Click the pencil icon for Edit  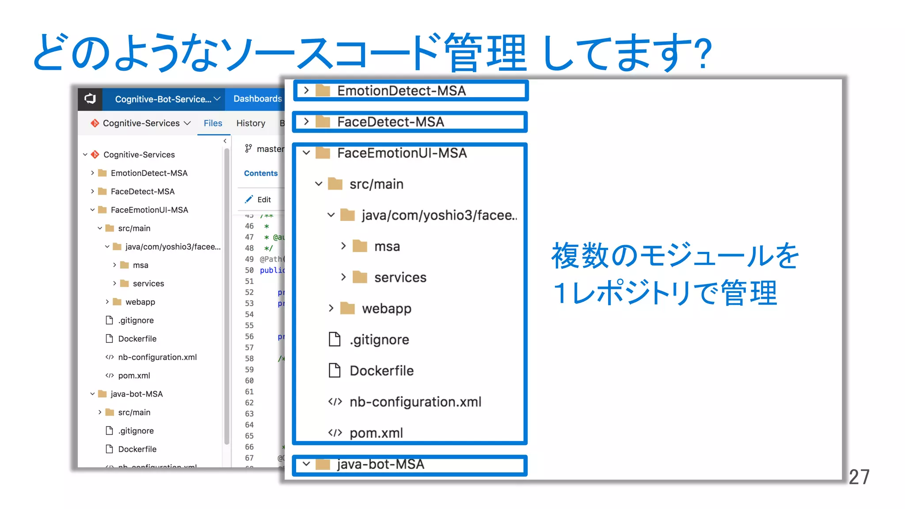[249, 199]
